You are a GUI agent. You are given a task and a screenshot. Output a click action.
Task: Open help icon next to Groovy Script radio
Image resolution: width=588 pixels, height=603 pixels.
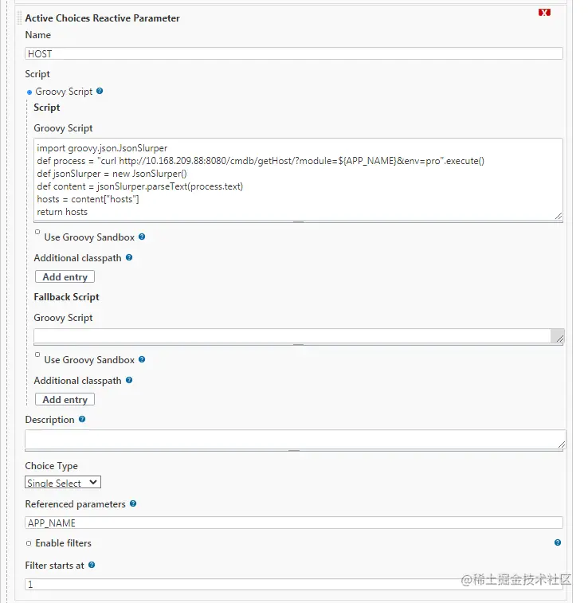pos(100,91)
